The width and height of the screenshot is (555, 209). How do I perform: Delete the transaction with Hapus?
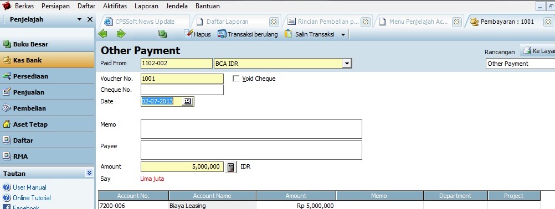tap(198, 34)
